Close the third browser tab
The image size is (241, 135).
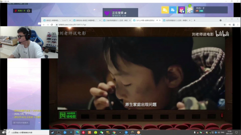[130, 20]
